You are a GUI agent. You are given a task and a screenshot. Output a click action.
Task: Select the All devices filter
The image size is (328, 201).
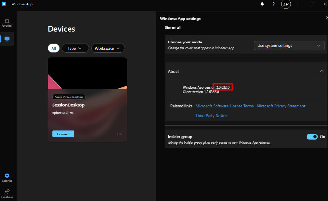(54, 48)
